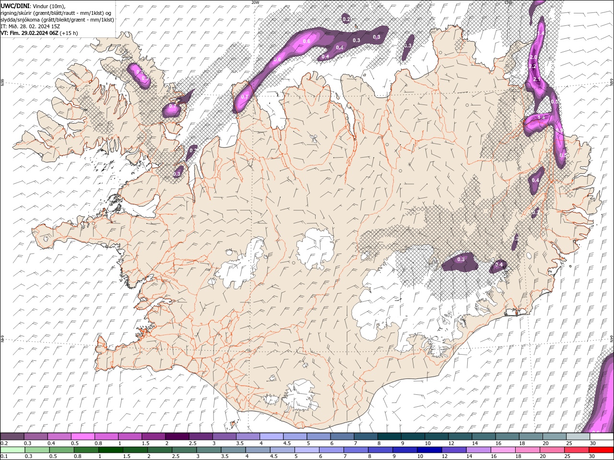Pick the palest green 0.1 swatch in the lower legend row

pyautogui.click(x=12, y=450)
